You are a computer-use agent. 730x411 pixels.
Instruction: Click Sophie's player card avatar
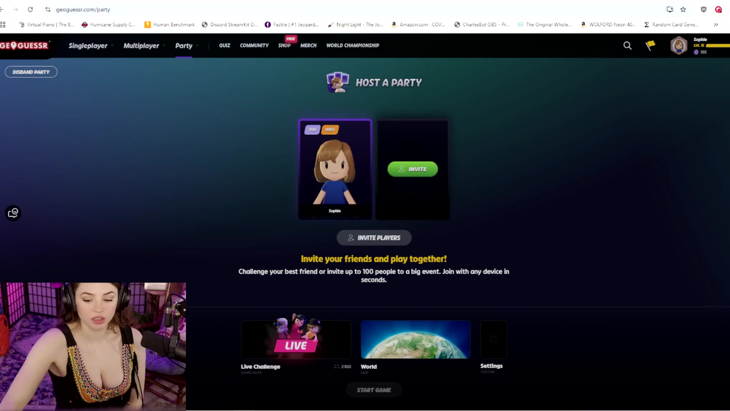point(335,172)
